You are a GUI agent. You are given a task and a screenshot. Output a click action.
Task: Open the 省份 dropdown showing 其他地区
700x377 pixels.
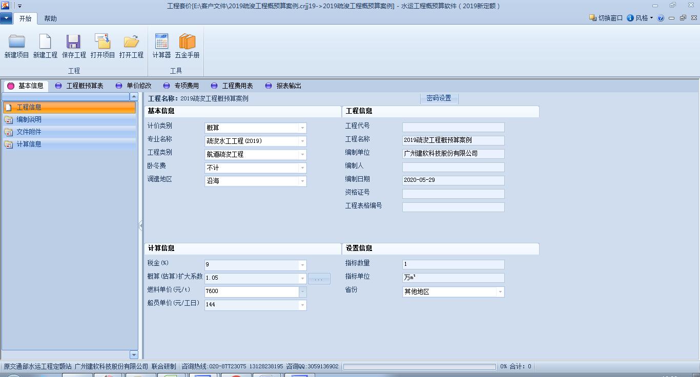tap(500, 290)
